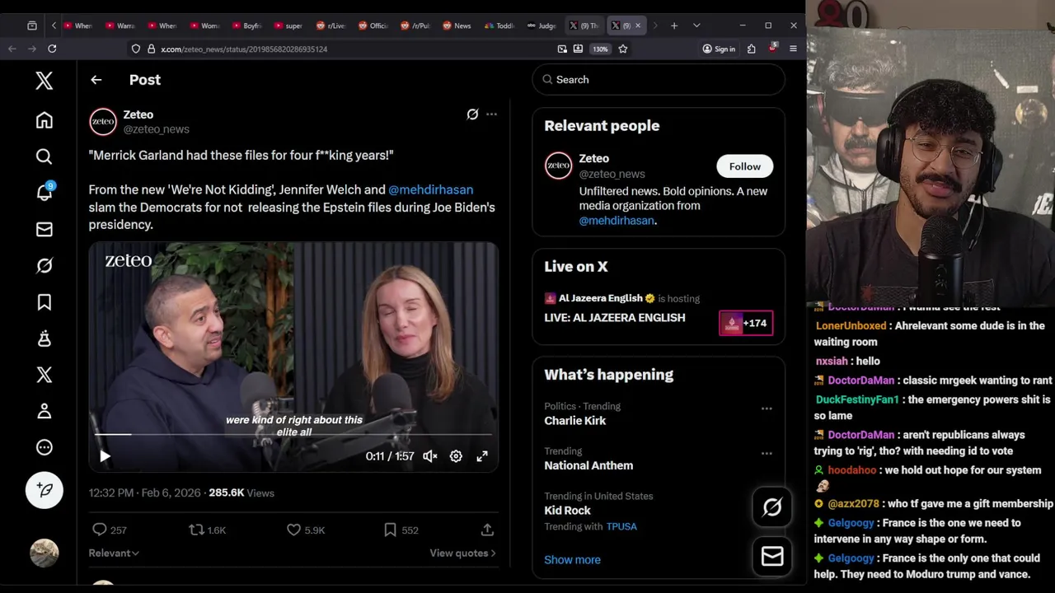Open Messages envelope icon in sidebar
Viewport: 1055px width, 593px height.
[x=45, y=229]
